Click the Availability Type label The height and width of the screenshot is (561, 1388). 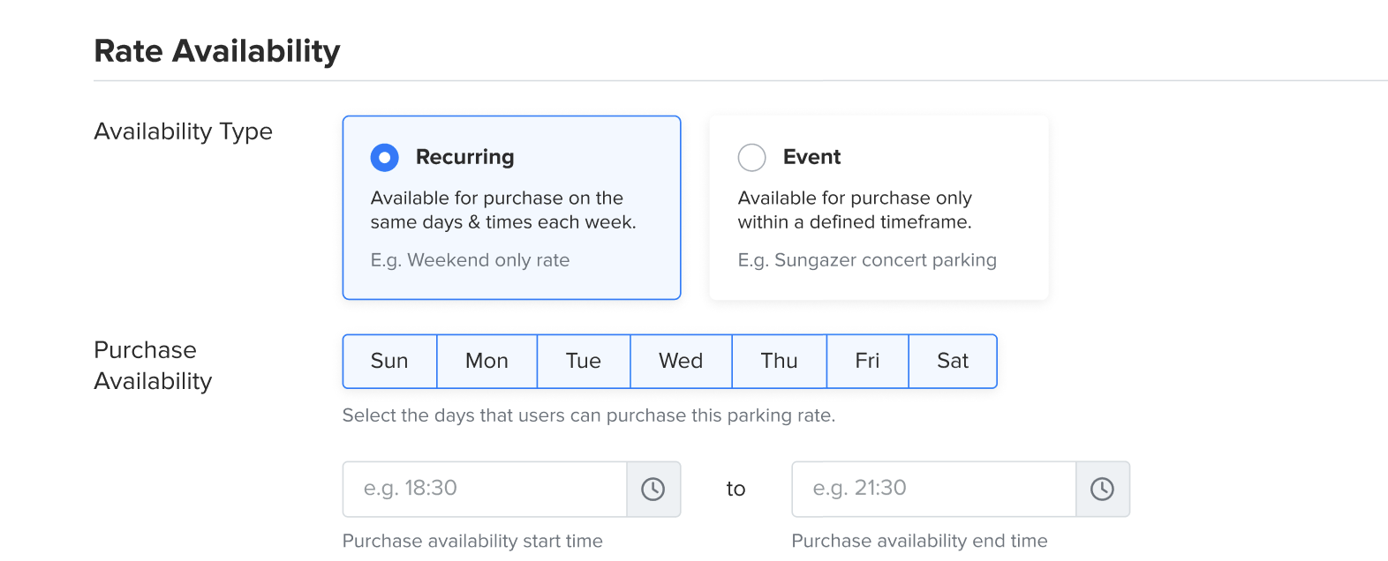point(183,131)
